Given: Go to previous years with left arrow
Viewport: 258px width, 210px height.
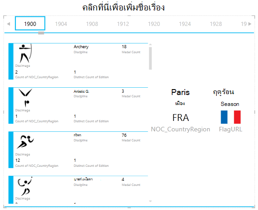Looking at the screenshot, I should pyautogui.click(x=9, y=24).
